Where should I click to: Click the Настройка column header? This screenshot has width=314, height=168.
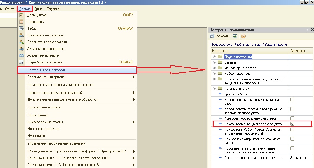[x=250, y=51]
